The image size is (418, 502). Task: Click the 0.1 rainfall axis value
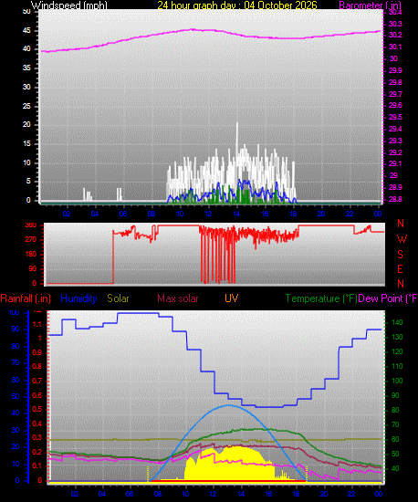(x=37, y=465)
